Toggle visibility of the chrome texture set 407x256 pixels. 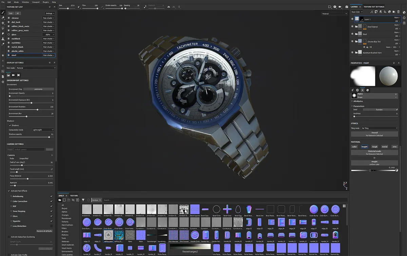pyautogui.click(x=9, y=18)
